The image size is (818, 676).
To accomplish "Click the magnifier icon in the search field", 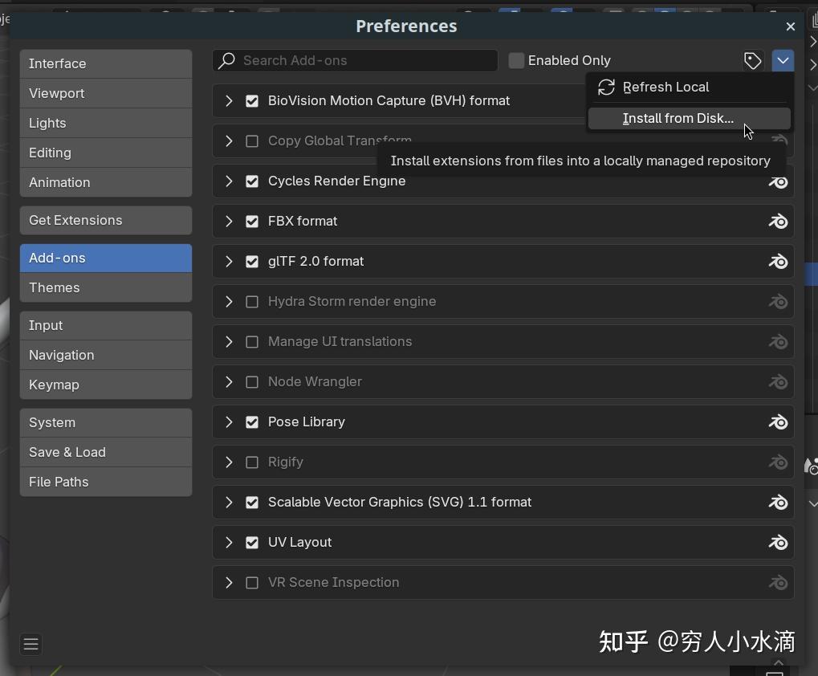I will [x=227, y=60].
